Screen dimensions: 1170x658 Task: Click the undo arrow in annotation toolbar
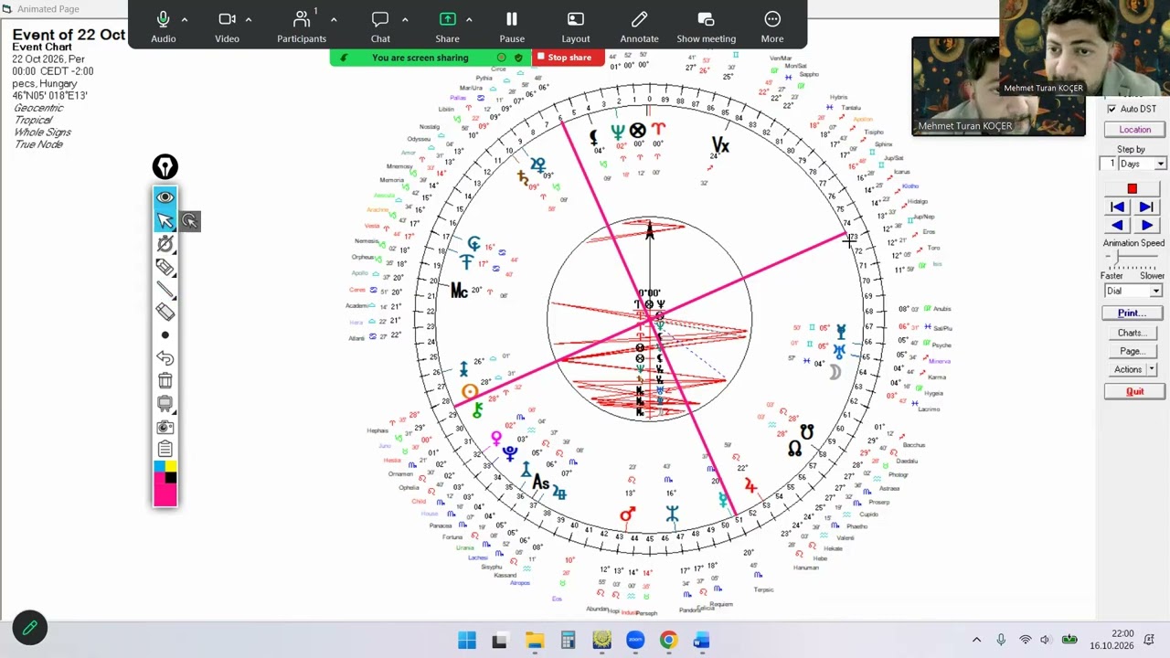pyautogui.click(x=165, y=357)
